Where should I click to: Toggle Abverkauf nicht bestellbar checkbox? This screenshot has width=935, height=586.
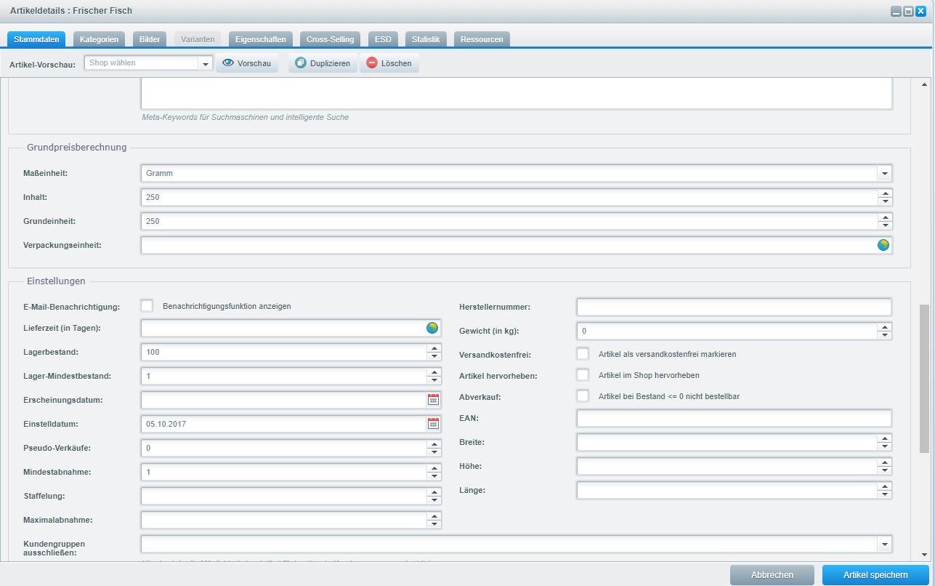(583, 396)
